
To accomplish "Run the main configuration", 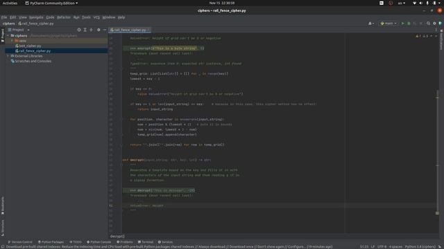I will pos(402,24).
